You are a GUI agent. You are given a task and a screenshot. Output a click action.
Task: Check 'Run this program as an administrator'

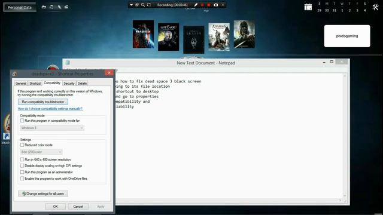click(x=22, y=172)
